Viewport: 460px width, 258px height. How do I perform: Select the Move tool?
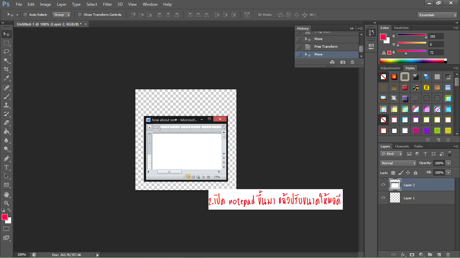[x=6, y=34]
